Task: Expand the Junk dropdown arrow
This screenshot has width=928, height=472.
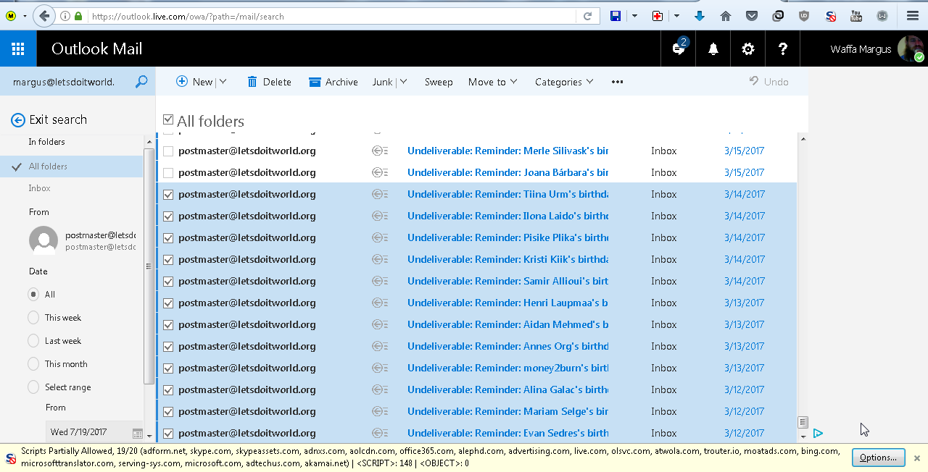Action: click(403, 82)
